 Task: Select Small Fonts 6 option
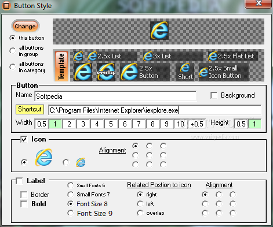click(x=71, y=185)
